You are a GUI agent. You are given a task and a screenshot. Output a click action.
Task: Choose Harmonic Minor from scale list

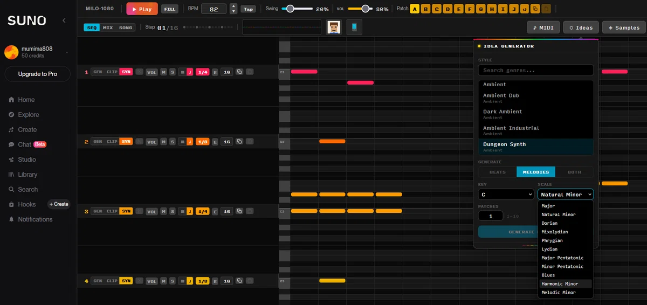[x=566, y=283]
